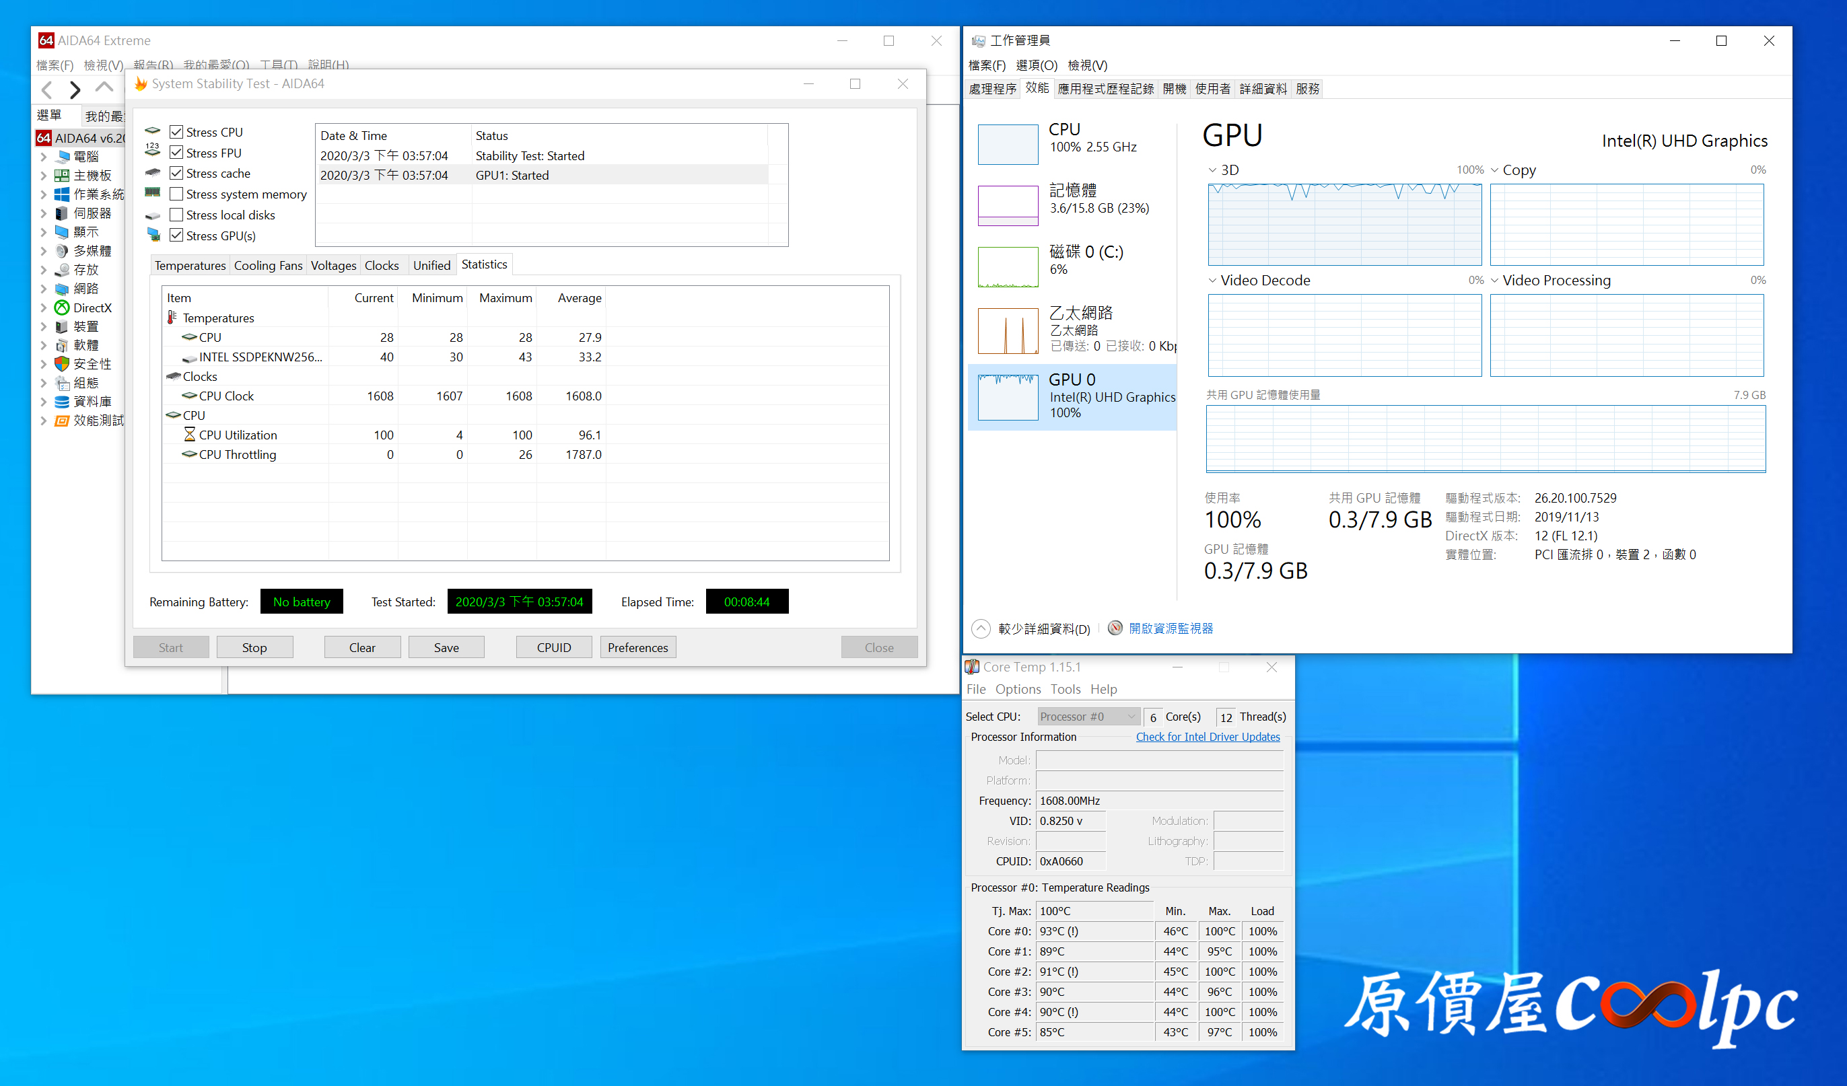Click the Stop button
The width and height of the screenshot is (1847, 1086).
pos(254,647)
